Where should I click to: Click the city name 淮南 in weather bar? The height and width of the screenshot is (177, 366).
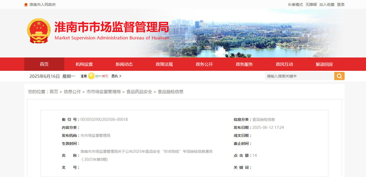[84, 76]
